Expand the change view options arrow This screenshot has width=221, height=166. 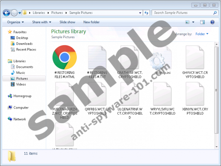click(x=193, y=22)
